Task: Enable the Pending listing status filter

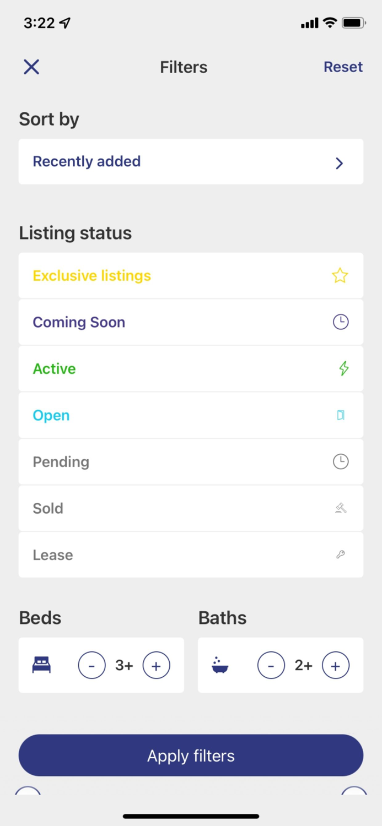Action: pyautogui.click(x=191, y=461)
